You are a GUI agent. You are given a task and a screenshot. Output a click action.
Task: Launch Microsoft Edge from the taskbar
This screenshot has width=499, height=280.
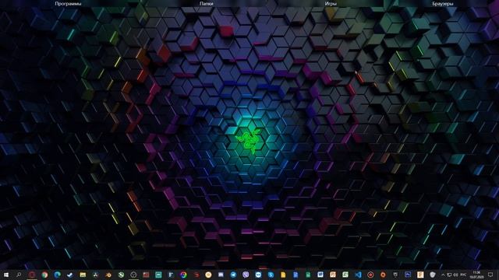[57, 275]
